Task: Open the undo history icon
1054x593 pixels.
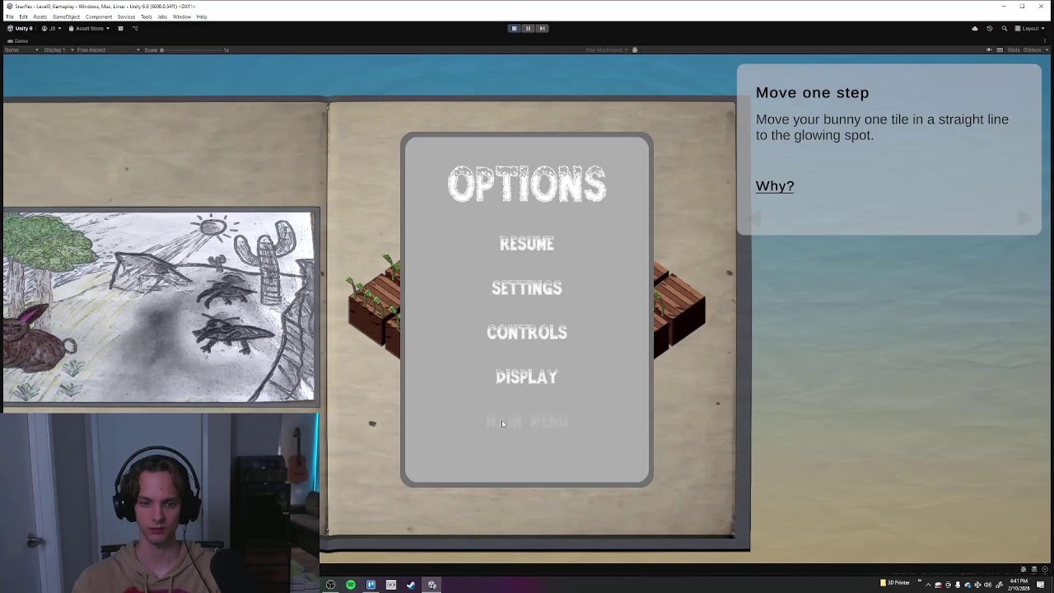Action: [x=990, y=28]
